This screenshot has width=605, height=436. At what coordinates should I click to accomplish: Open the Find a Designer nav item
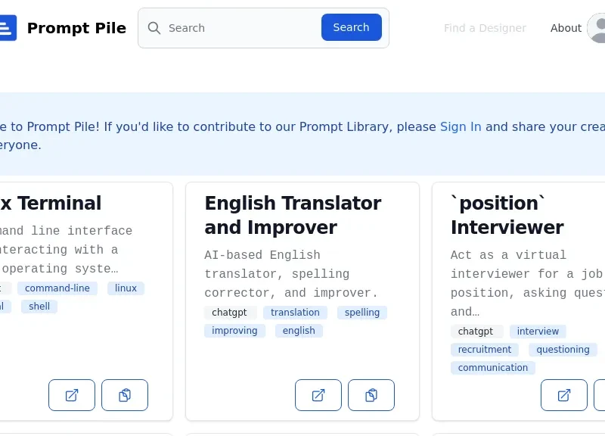[x=485, y=28]
